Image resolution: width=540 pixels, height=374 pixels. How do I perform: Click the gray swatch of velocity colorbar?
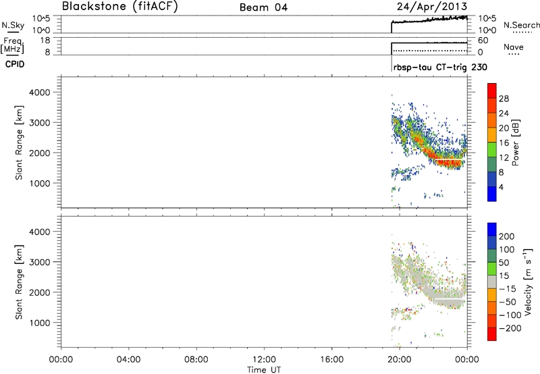click(x=492, y=282)
